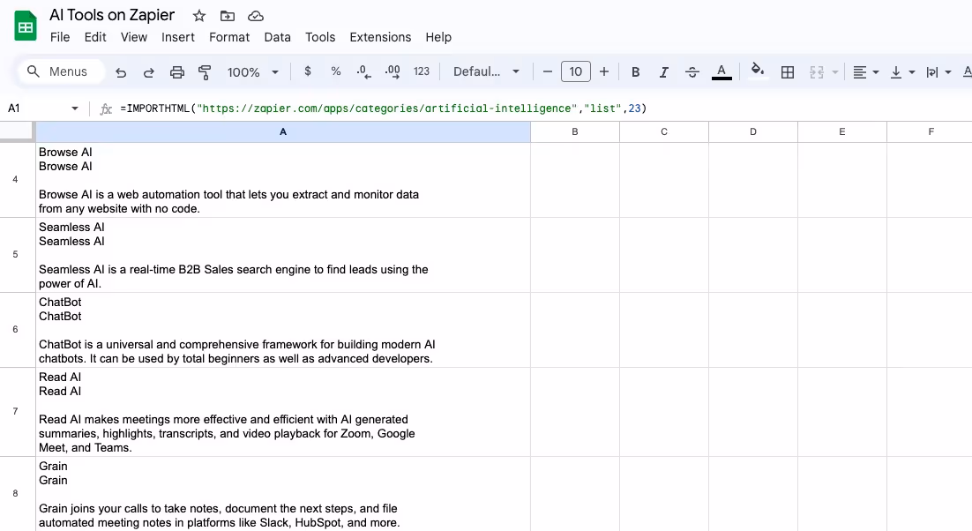Expand the text wrapping dropdown
Screen dimensions: 972x531
click(948, 72)
